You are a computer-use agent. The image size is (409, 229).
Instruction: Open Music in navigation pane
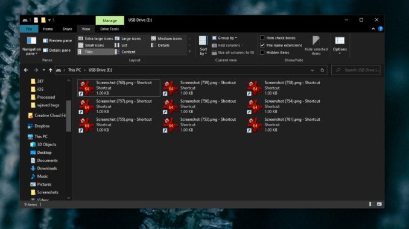(39, 176)
